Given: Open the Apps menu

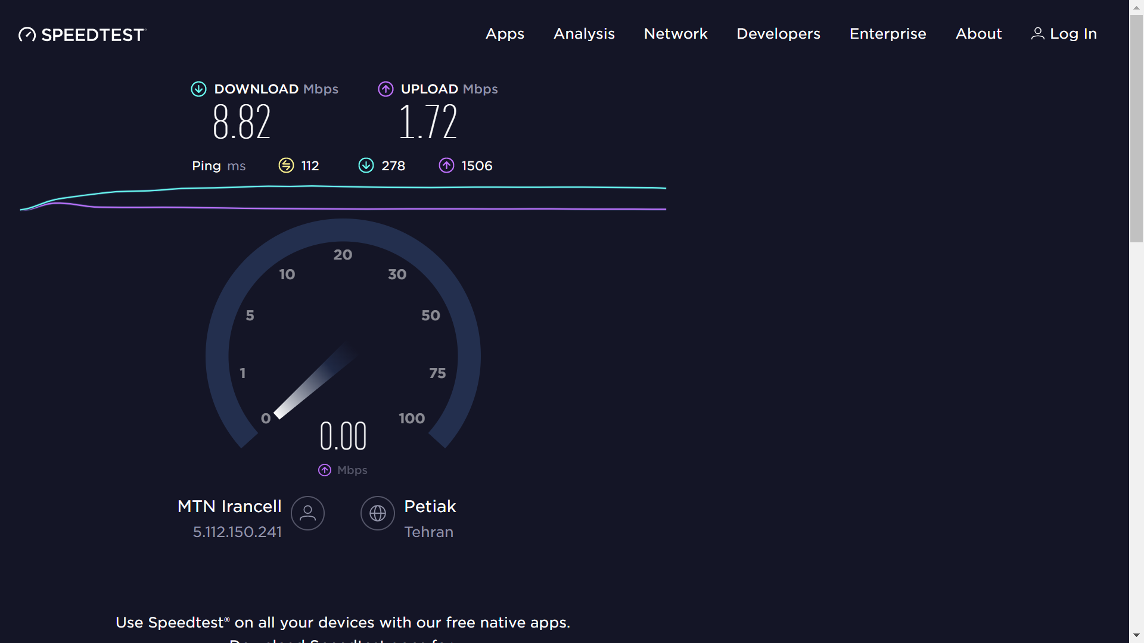Looking at the screenshot, I should tap(505, 34).
